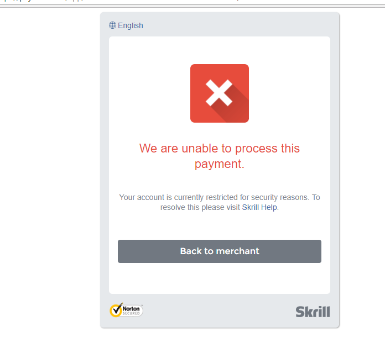Screen dimensions: 385x337
Task: Click the blank page area right of panel
Action: 363,172
